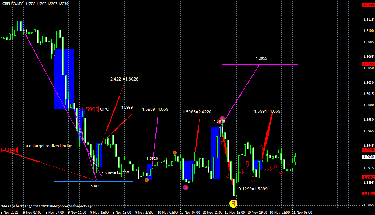Click the boxed 1.5995 price label
Viewport: 375px width, 215px height.
(x=89, y=109)
